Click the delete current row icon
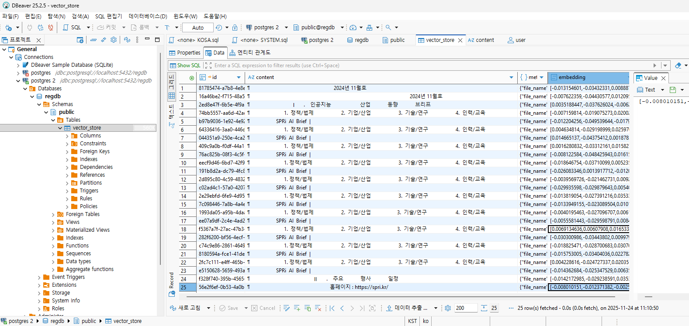Screen dimensions: 689x326 [318, 308]
